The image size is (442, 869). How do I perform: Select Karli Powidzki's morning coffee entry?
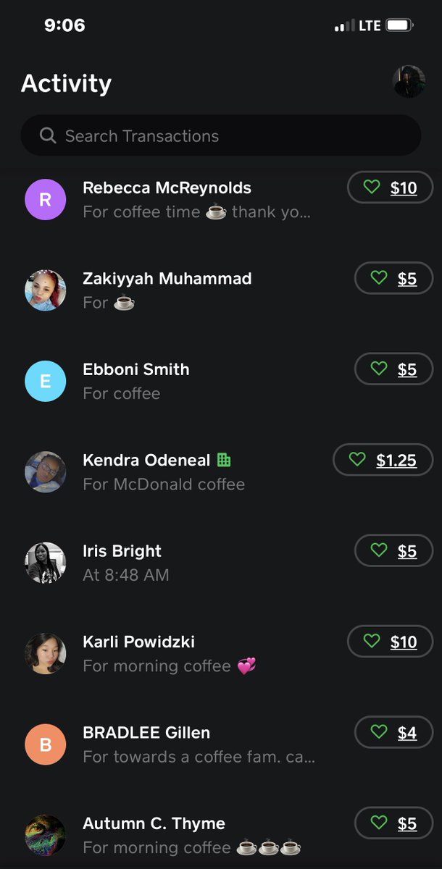click(221, 653)
